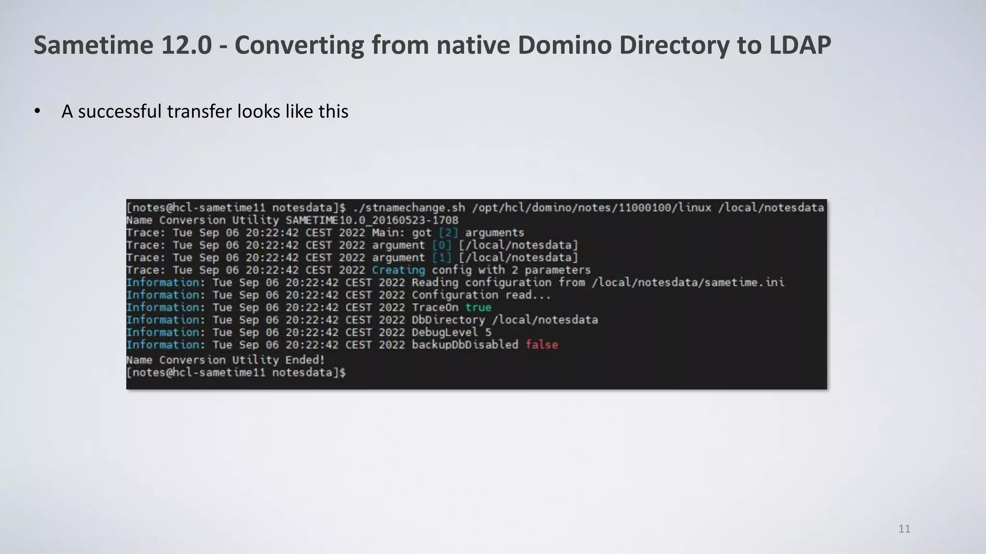This screenshot has height=554, width=986.
Task: Click 'Creating config with 2 parameters' line
Action: click(358, 270)
